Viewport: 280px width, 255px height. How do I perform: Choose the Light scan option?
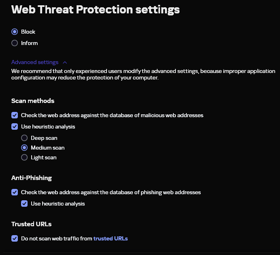(24, 157)
